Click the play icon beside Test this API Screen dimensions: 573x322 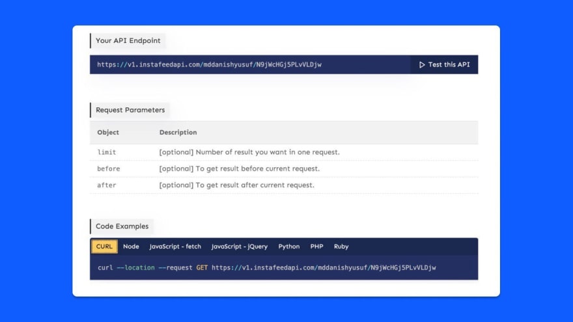422,64
